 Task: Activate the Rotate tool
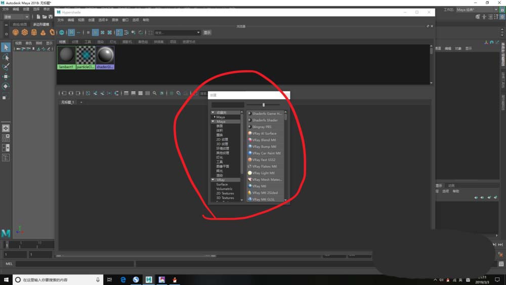tap(6, 86)
